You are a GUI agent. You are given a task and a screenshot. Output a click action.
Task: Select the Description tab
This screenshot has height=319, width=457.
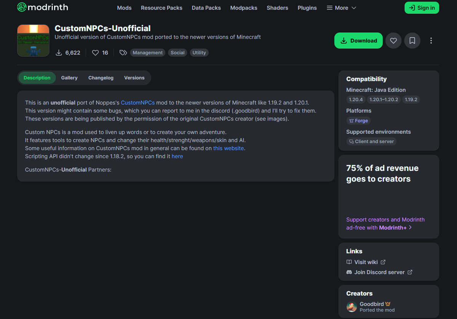(37, 78)
